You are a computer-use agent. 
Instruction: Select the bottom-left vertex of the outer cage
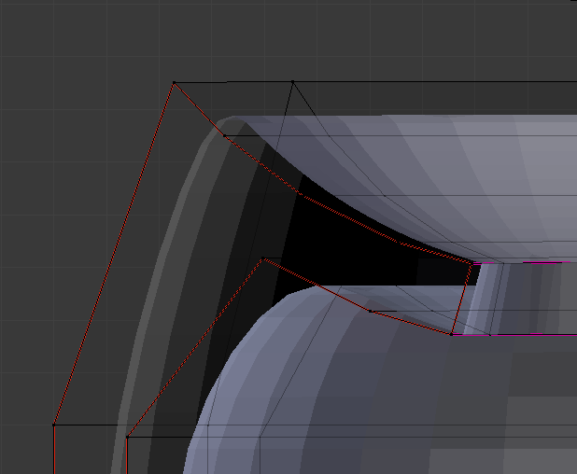tap(54, 425)
